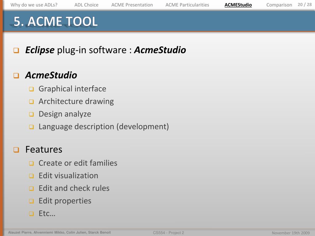315x236 pixels.
Task: Click the 'Edit visualization' line
Action: click(68, 175)
